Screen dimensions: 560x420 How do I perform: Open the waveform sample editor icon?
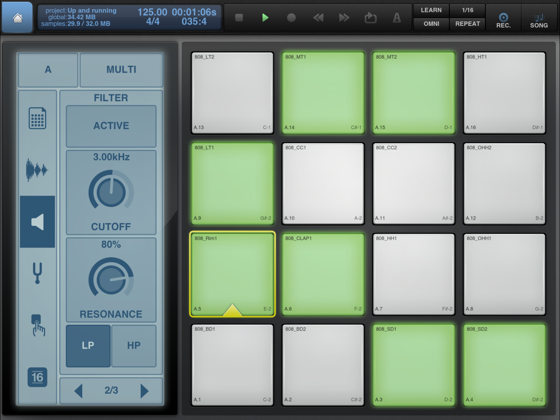point(37,170)
